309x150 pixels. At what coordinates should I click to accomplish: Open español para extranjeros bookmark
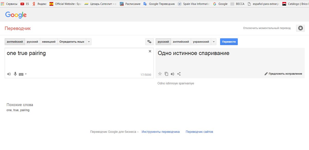263,4
